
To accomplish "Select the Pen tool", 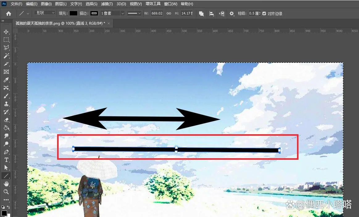I will (x=6, y=152).
